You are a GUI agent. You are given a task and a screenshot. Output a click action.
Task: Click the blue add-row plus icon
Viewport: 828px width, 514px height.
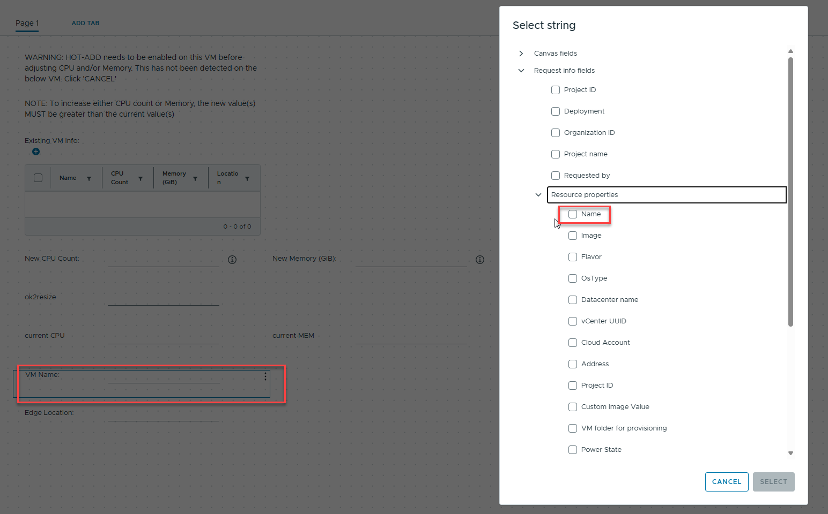pyautogui.click(x=36, y=152)
